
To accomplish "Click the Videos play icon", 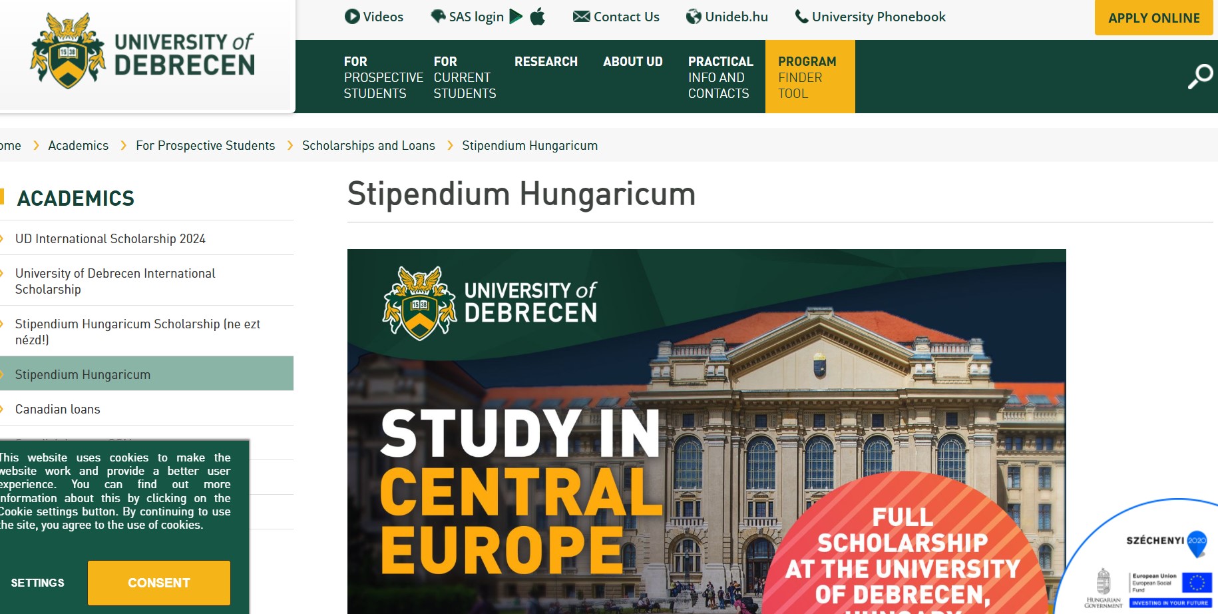I will tap(352, 17).
